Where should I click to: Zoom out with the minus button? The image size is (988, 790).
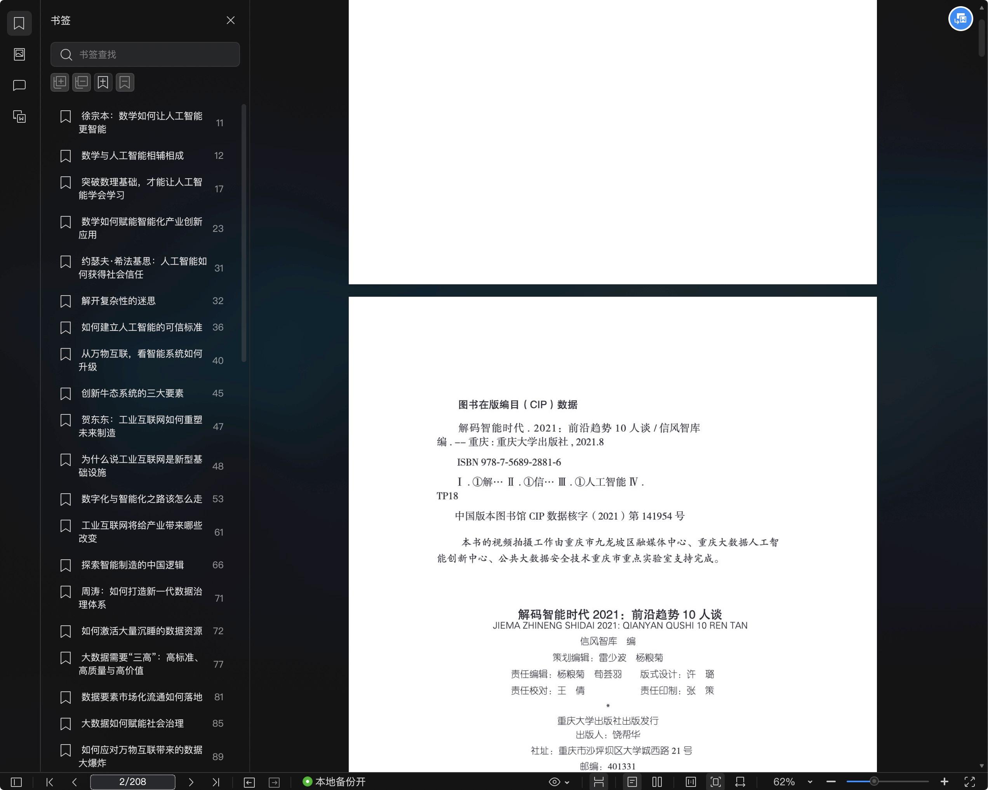coord(831,782)
